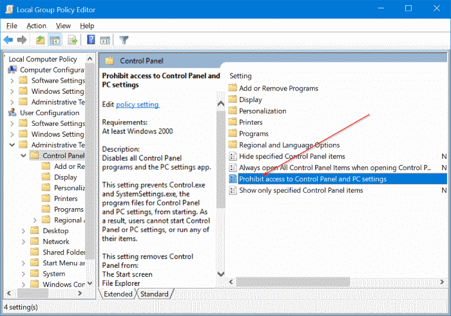
Task: Toggle Show/Hide Action Pane toolbar icon
Action: click(x=104, y=40)
